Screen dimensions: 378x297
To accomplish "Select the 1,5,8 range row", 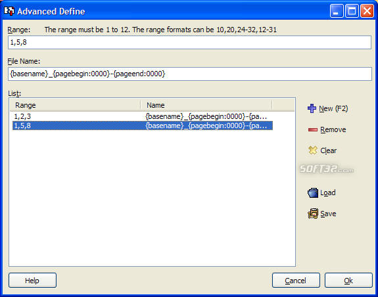I will pyautogui.click(x=143, y=126).
